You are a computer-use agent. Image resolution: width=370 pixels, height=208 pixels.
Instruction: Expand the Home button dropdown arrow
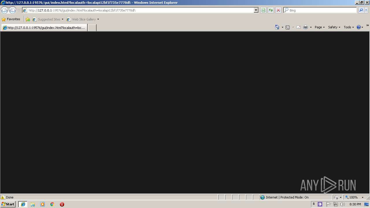[x=282, y=27]
